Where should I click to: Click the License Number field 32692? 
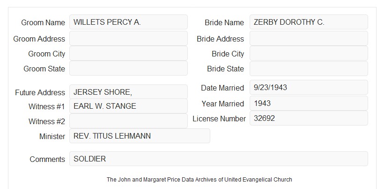pos(309,118)
